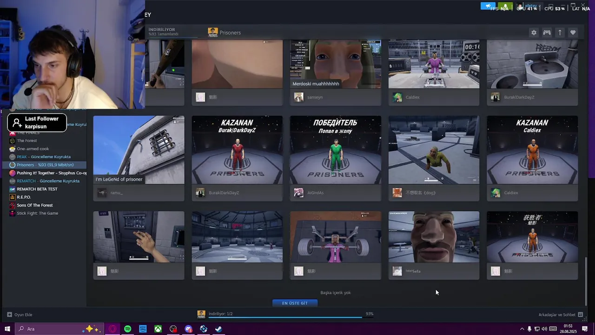Viewport: 595px width, 335px height.
Task: Click Oyun Ekle to add game
Action: point(23,315)
